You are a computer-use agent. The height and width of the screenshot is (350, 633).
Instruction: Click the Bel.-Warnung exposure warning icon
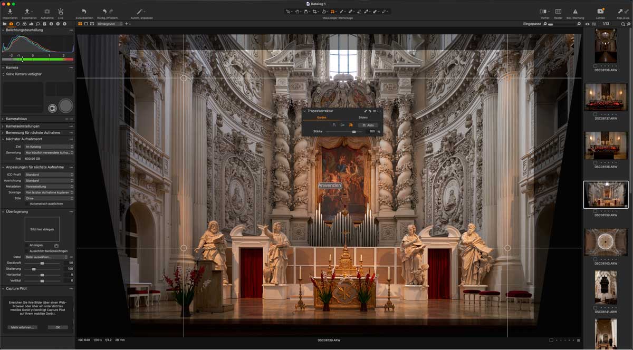[575, 11]
